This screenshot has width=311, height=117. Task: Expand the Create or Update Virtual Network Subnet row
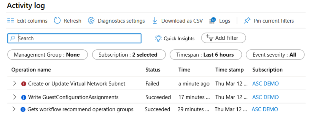pyautogui.click(x=15, y=83)
